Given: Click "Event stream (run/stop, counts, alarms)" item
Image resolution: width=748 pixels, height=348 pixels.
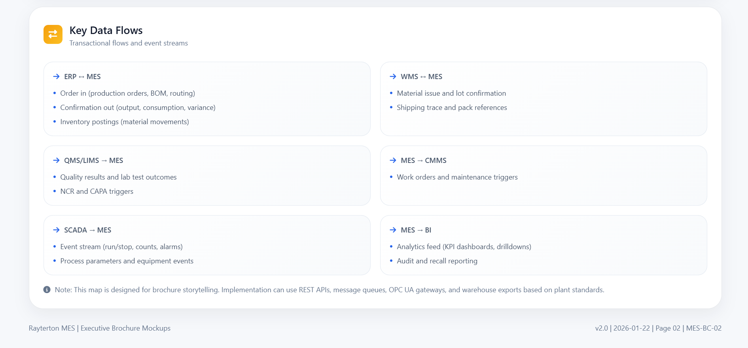Looking at the screenshot, I should tap(121, 247).
